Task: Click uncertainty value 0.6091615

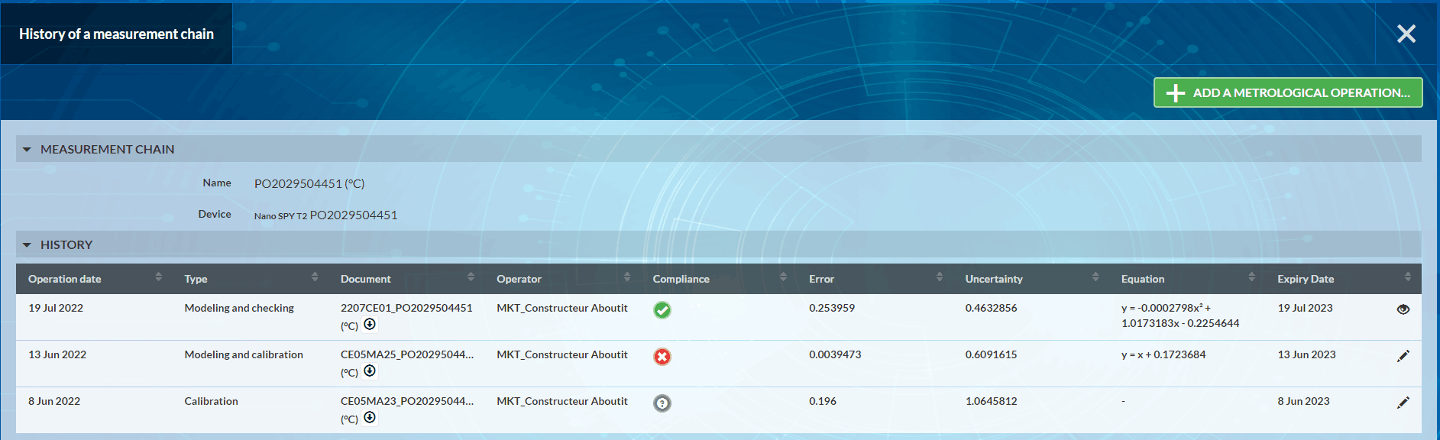Action: [991, 354]
